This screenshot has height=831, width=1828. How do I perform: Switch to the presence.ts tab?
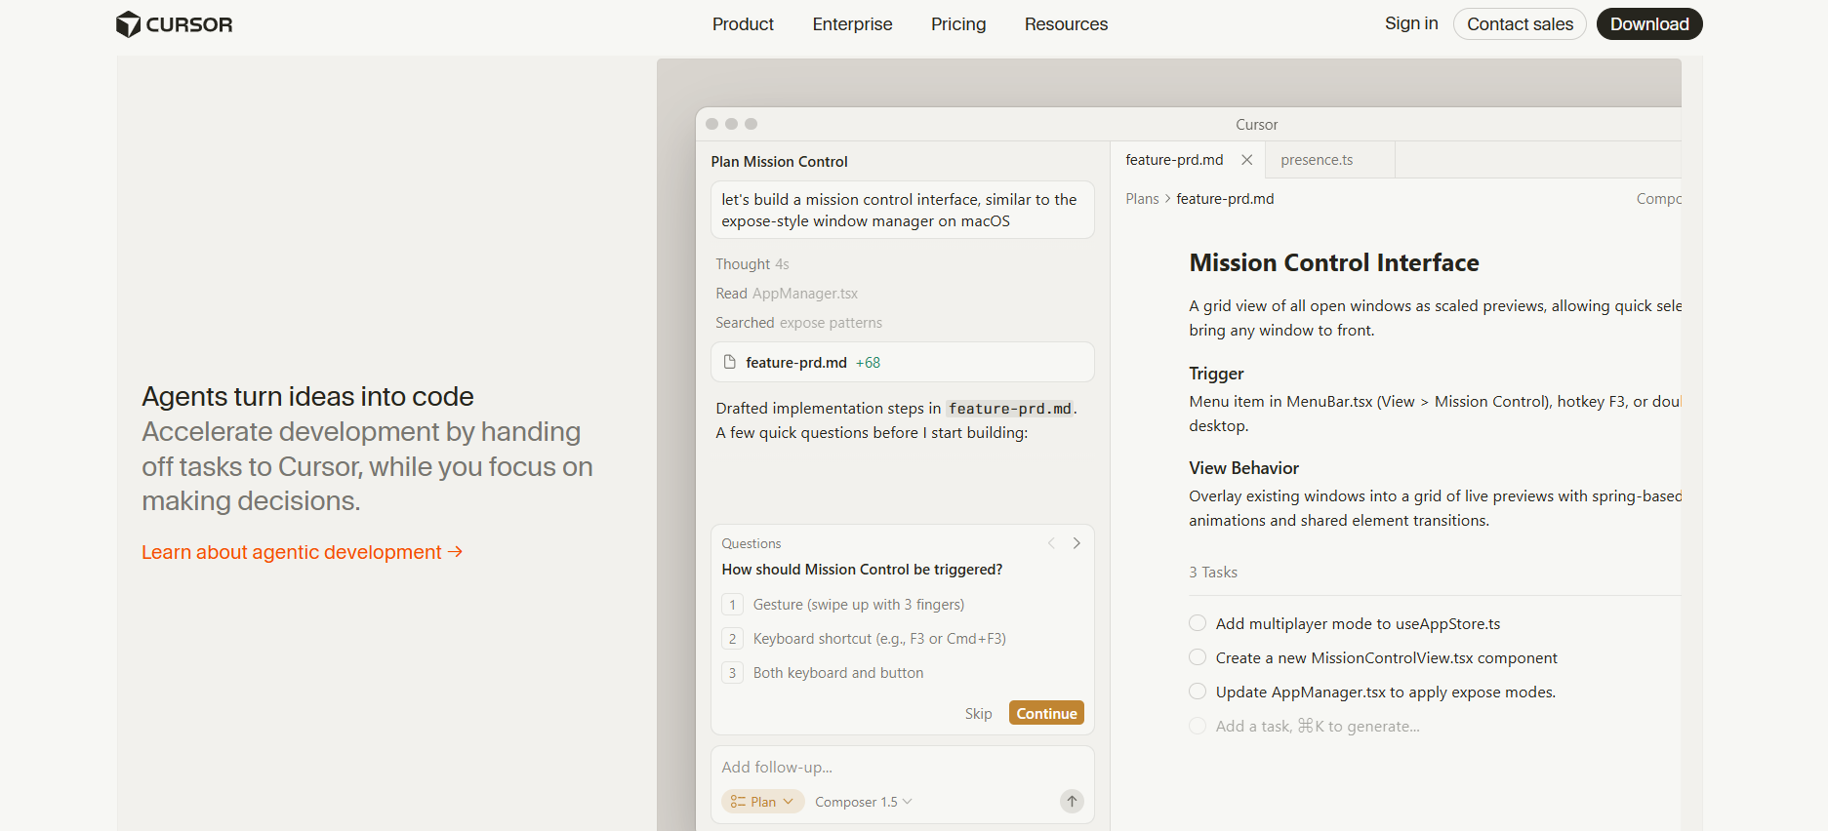tap(1317, 160)
